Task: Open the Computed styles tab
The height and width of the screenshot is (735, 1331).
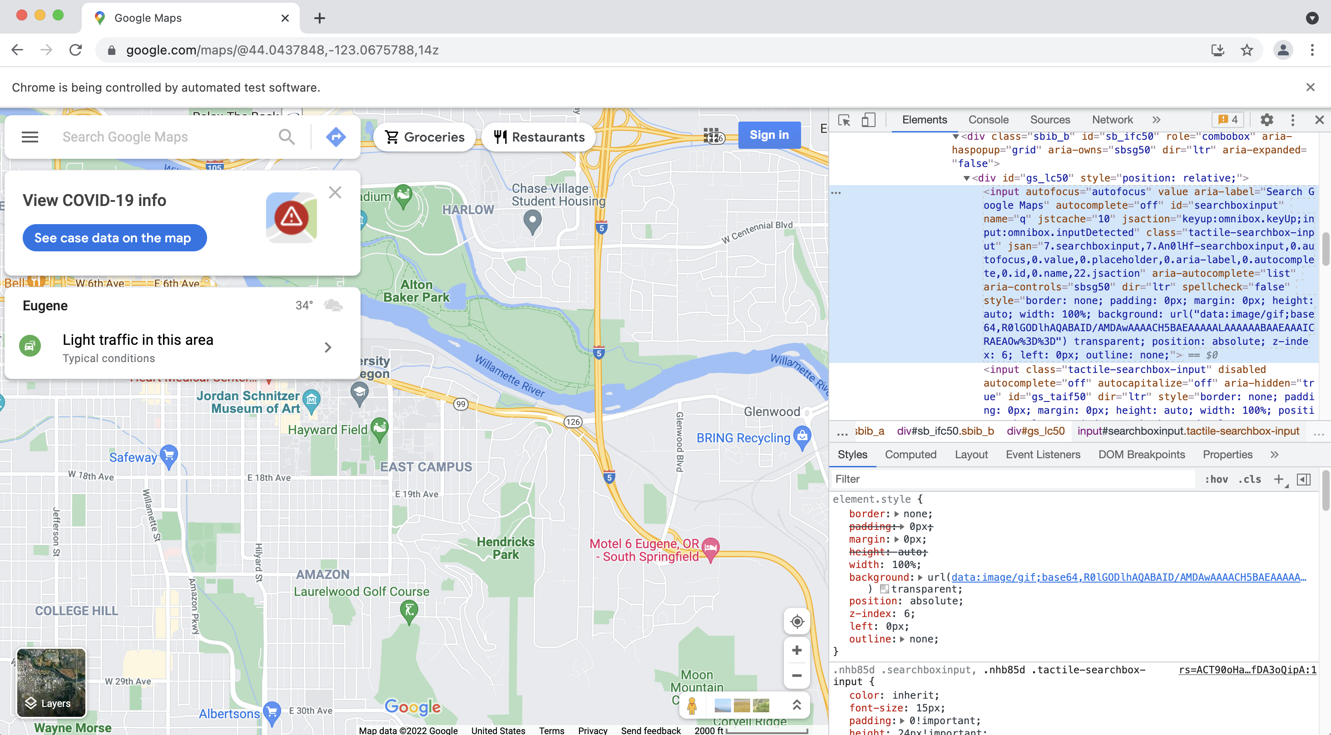Action: [910, 454]
